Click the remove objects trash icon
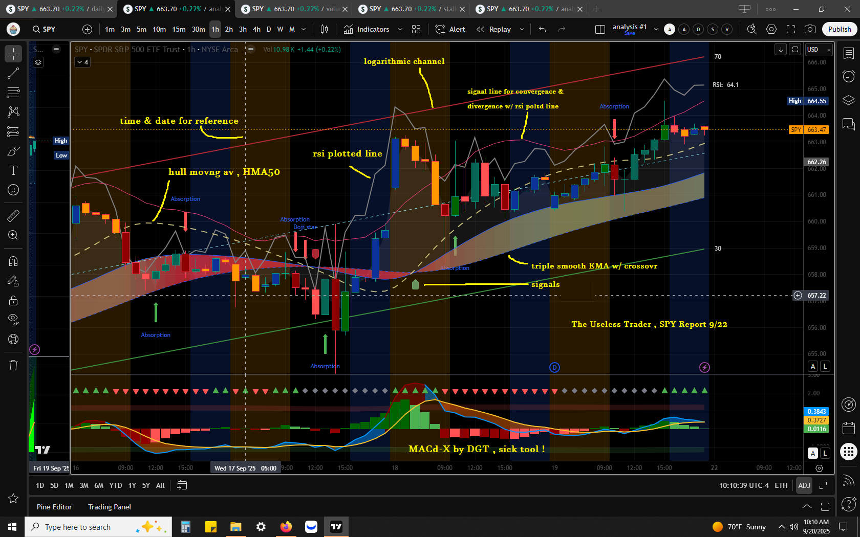The image size is (860, 537). click(13, 365)
